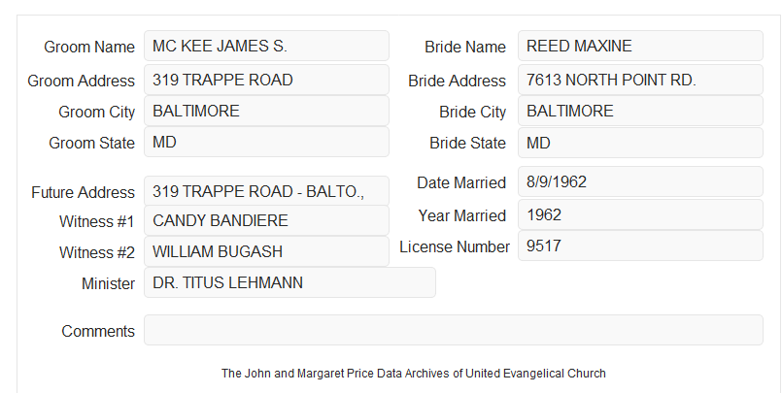Click the Groom Name label
782x393 pixels.
89,47
